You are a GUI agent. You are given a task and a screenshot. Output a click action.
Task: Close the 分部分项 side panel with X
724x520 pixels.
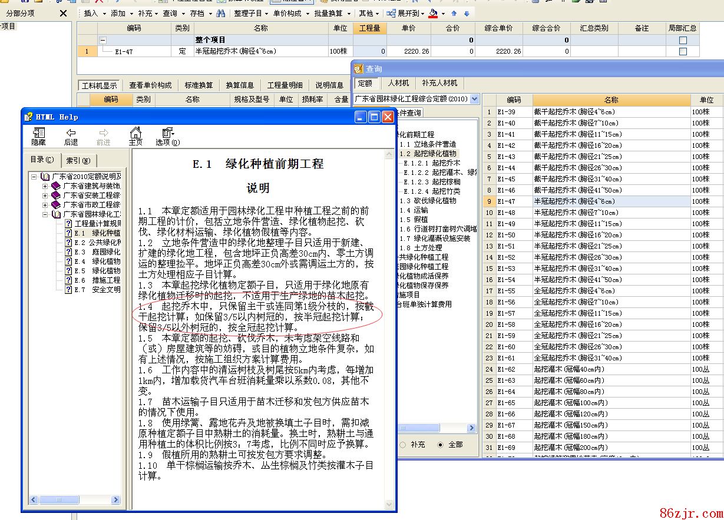(x=63, y=13)
